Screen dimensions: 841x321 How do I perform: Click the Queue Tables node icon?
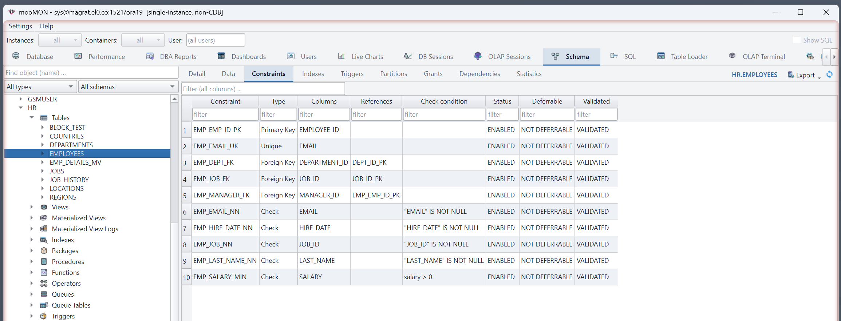(x=44, y=305)
